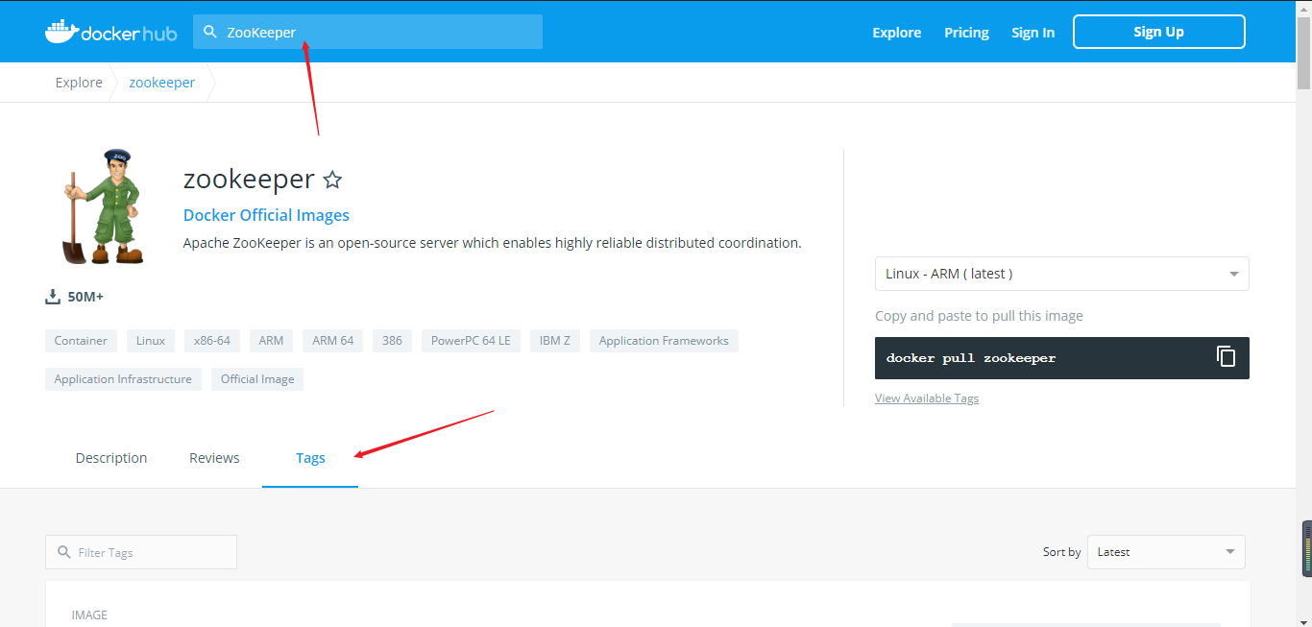The width and height of the screenshot is (1312, 627).
Task: Click the star icon beside zookeeper title
Action: point(332,180)
